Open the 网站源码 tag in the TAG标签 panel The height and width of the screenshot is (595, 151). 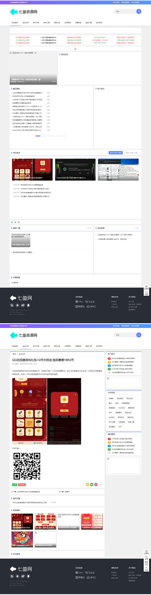pyautogui.click(x=120, y=398)
